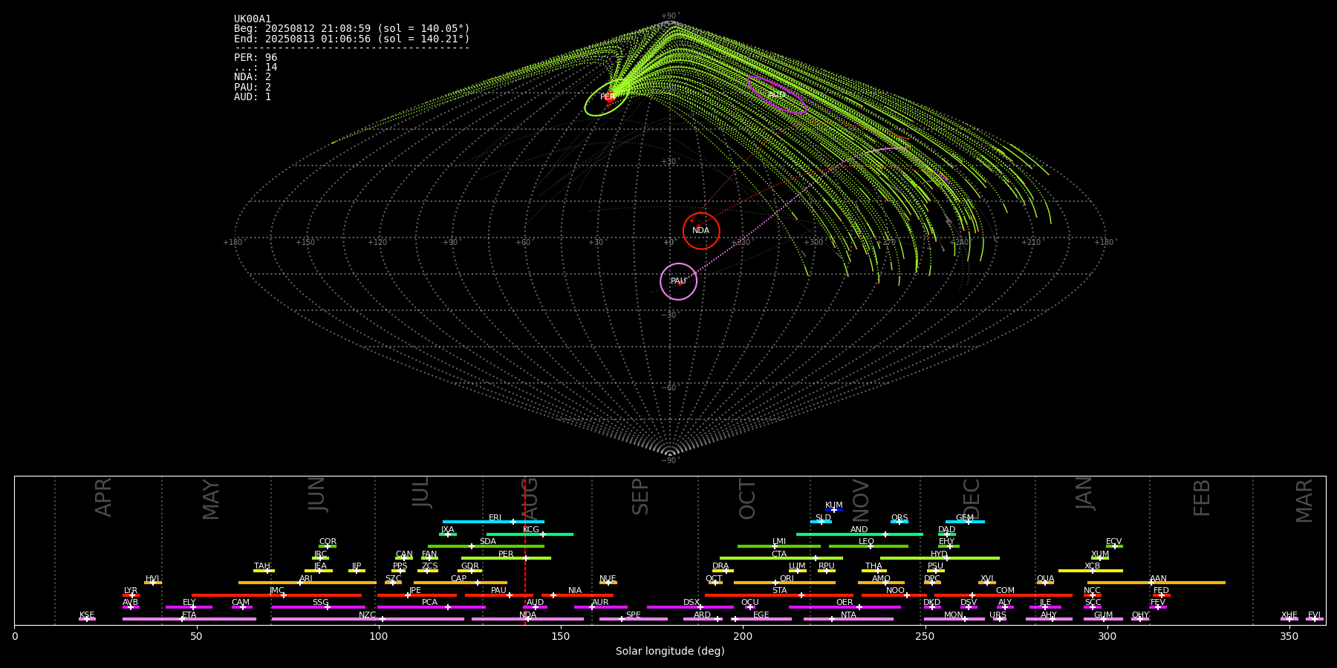
Task: Click the +300 longitude label on sky map
Action: [x=813, y=243]
